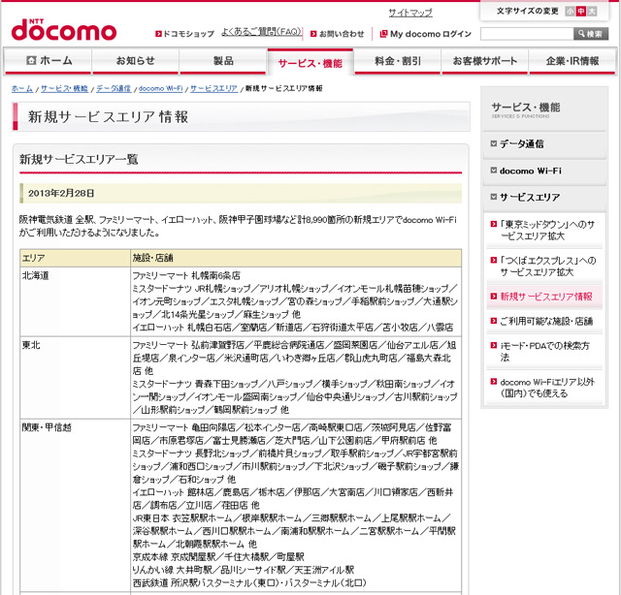621x595 pixels.
Task: Click the arrow icon beside sidebar docomo Wi-Fi
Action: (494, 171)
